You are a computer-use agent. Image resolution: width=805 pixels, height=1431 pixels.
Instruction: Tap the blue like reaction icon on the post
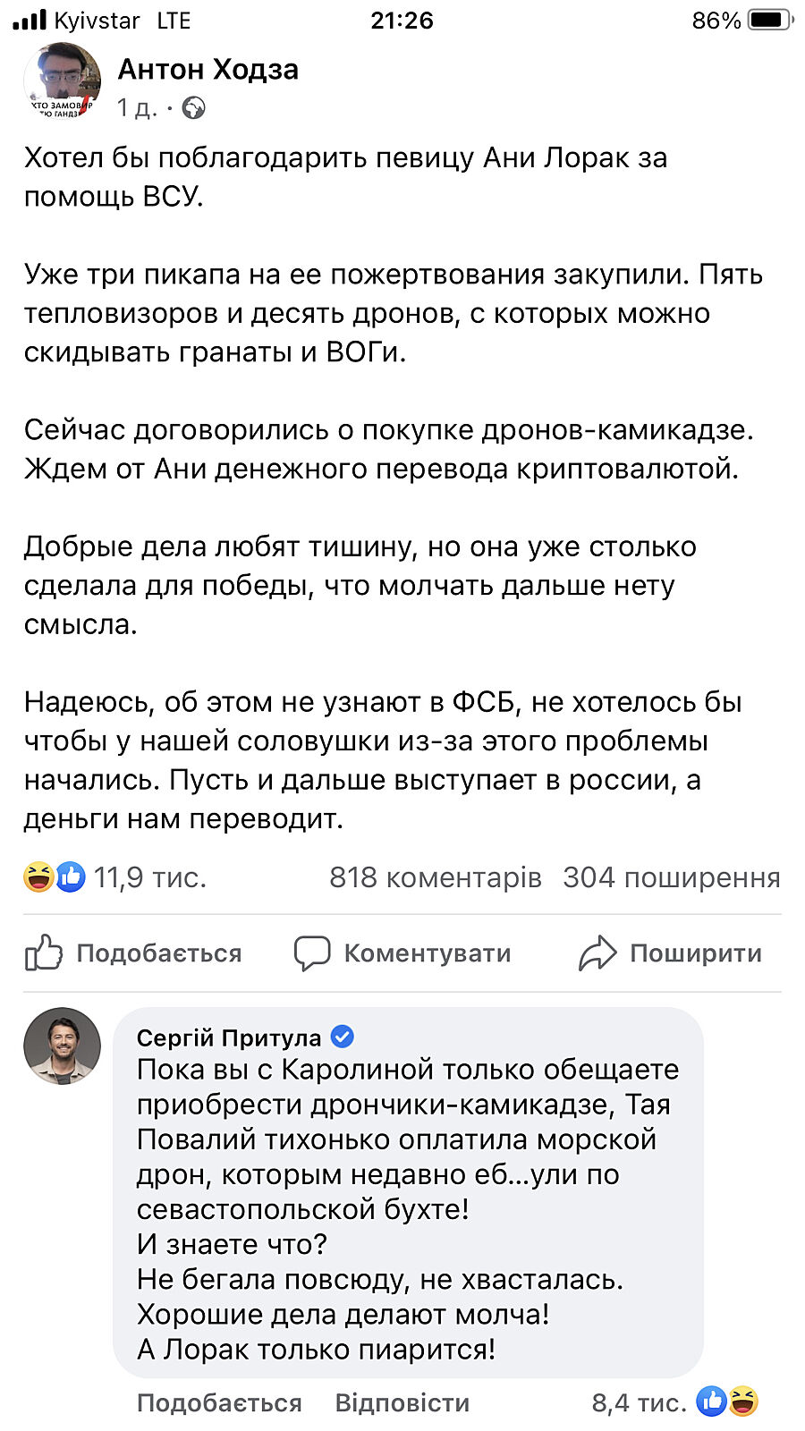(71, 876)
